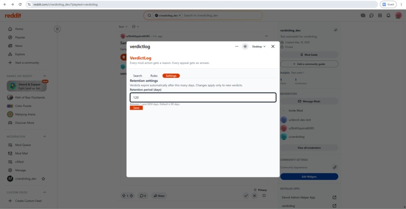
Task: Click the Reddit logo in the header
Action: point(13,16)
